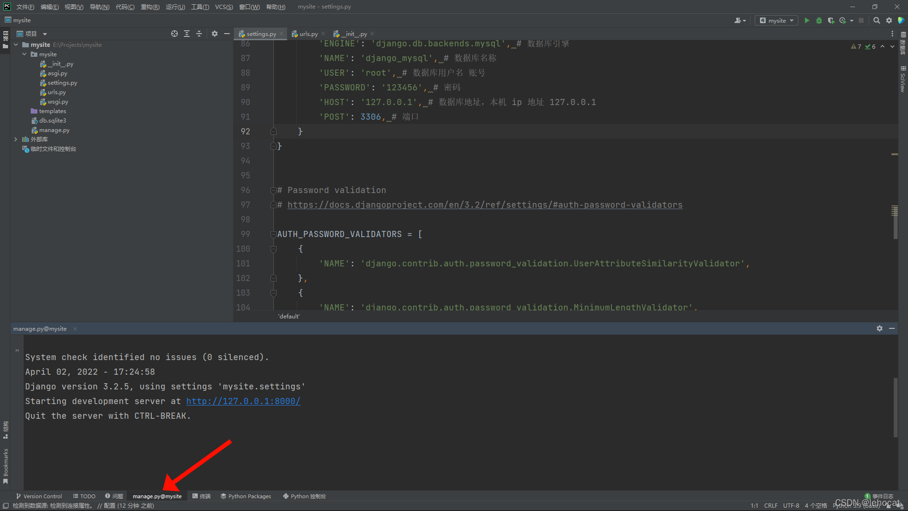The width and height of the screenshot is (908, 511).
Task: Open the Problems tool tab
Action: [x=114, y=496]
